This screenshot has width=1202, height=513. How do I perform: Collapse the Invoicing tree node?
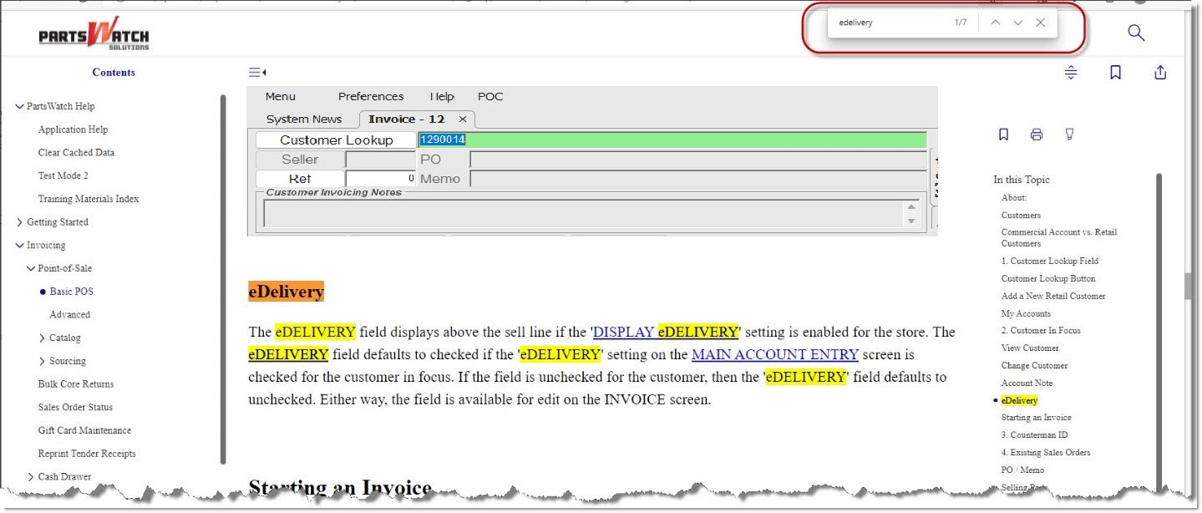[x=20, y=246]
